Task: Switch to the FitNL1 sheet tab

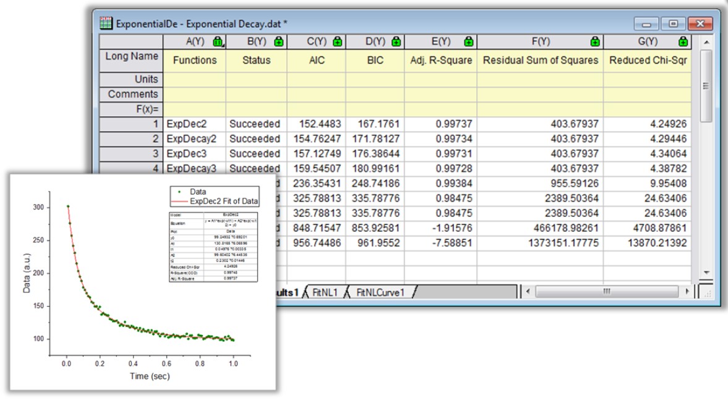Action: 325,292
